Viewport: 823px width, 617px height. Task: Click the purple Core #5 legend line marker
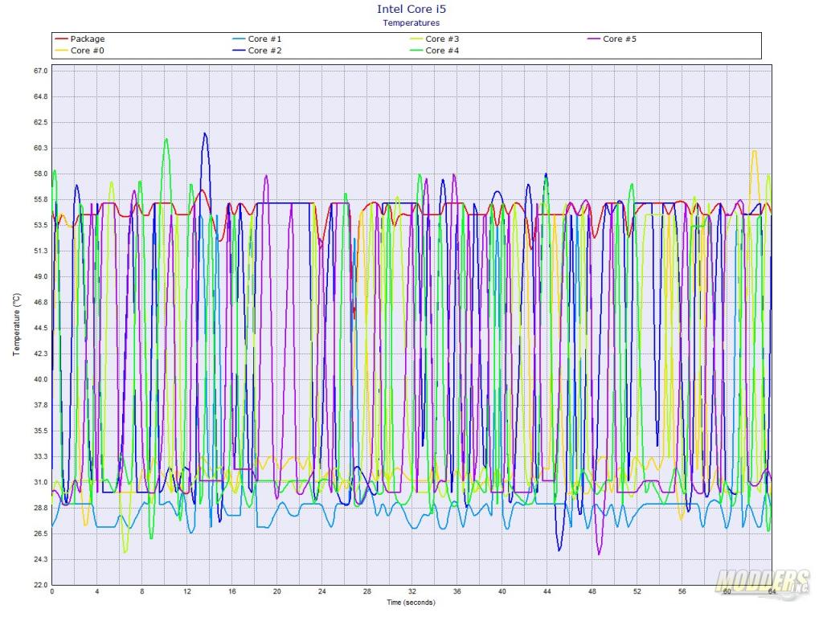pyautogui.click(x=594, y=39)
